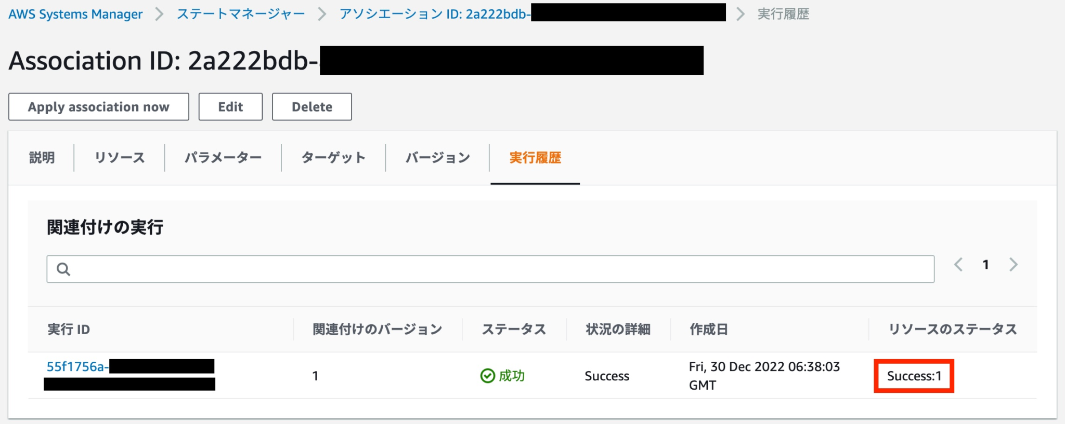The height and width of the screenshot is (424, 1065).
Task: Open execution ID 55f1756a link
Action: pyautogui.click(x=77, y=367)
